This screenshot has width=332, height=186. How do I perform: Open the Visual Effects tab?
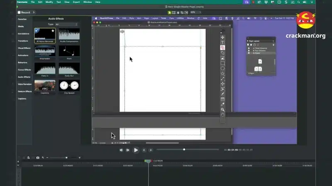point(24,48)
